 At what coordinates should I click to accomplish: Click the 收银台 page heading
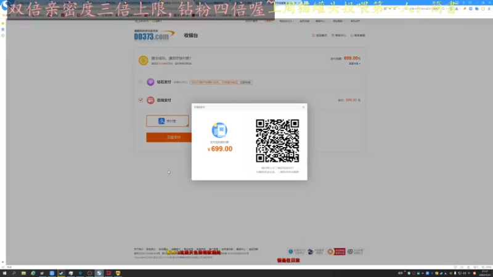[191, 36]
